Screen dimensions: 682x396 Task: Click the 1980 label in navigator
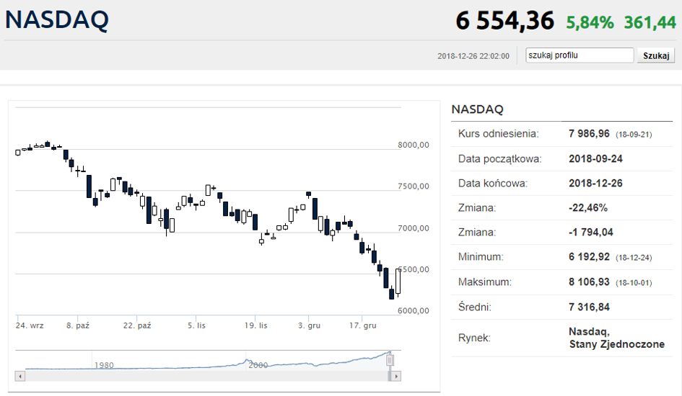click(x=104, y=365)
